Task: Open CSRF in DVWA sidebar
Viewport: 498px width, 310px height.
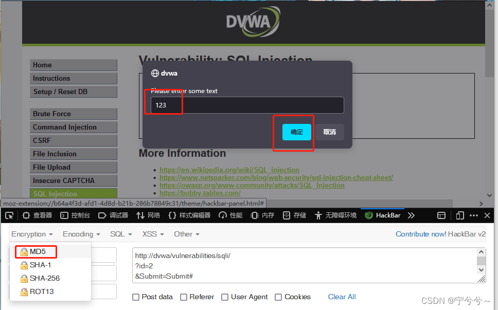Action: (74, 140)
